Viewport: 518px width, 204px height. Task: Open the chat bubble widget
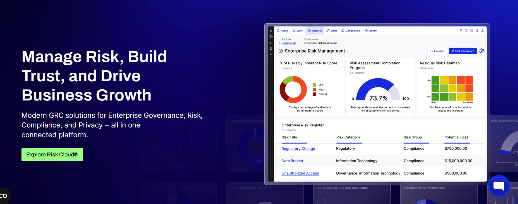coord(499,186)
